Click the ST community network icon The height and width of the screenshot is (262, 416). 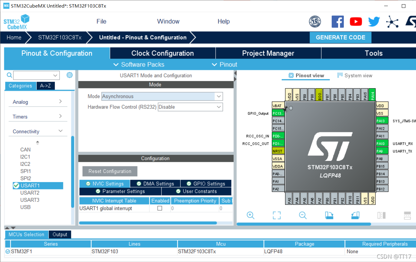(392, 21)
